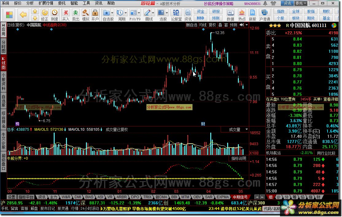The image size is (342, 217).
Task: Toggle the 窗 window option
Action: 226,25
